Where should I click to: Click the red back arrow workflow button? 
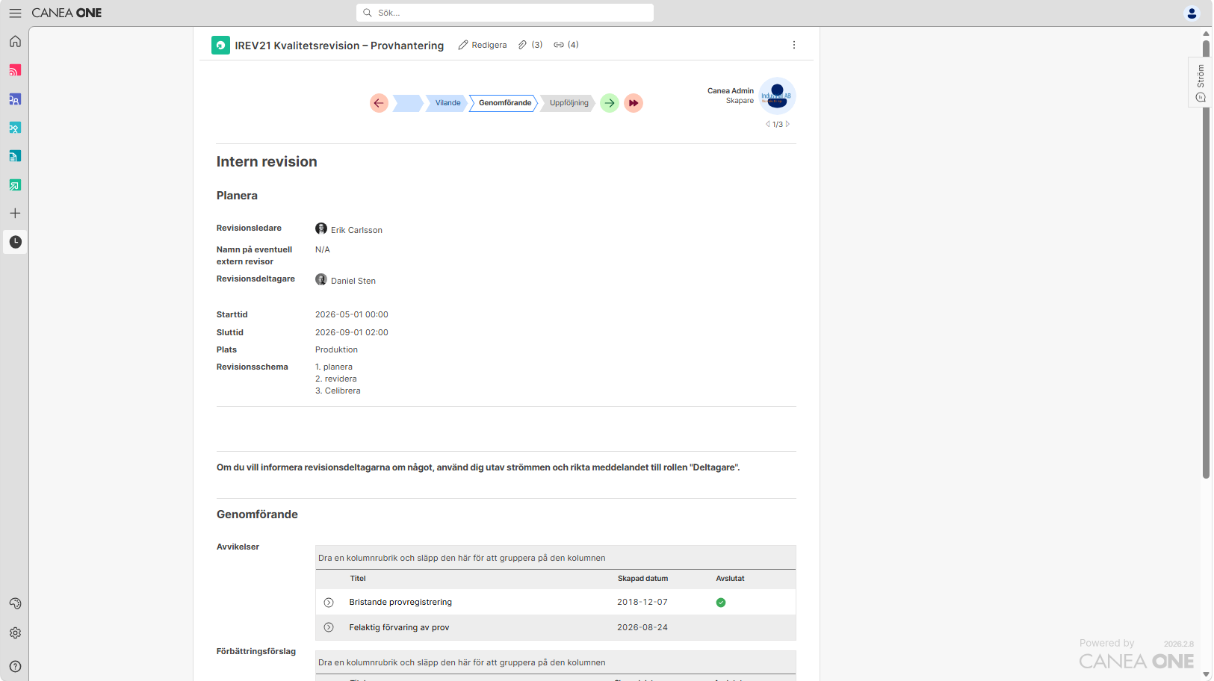point(379,103)
